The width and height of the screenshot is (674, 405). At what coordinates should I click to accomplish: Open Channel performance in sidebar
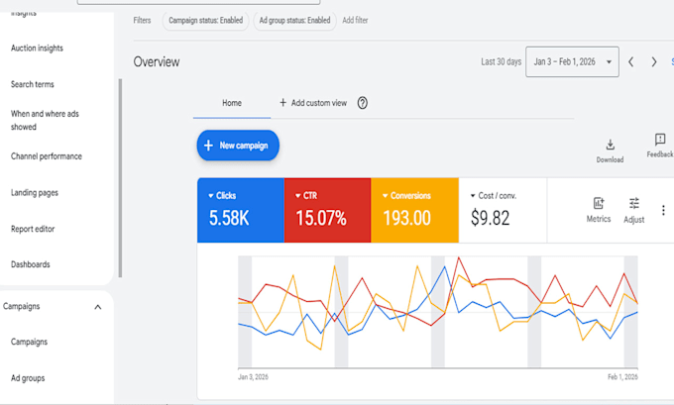47,156
